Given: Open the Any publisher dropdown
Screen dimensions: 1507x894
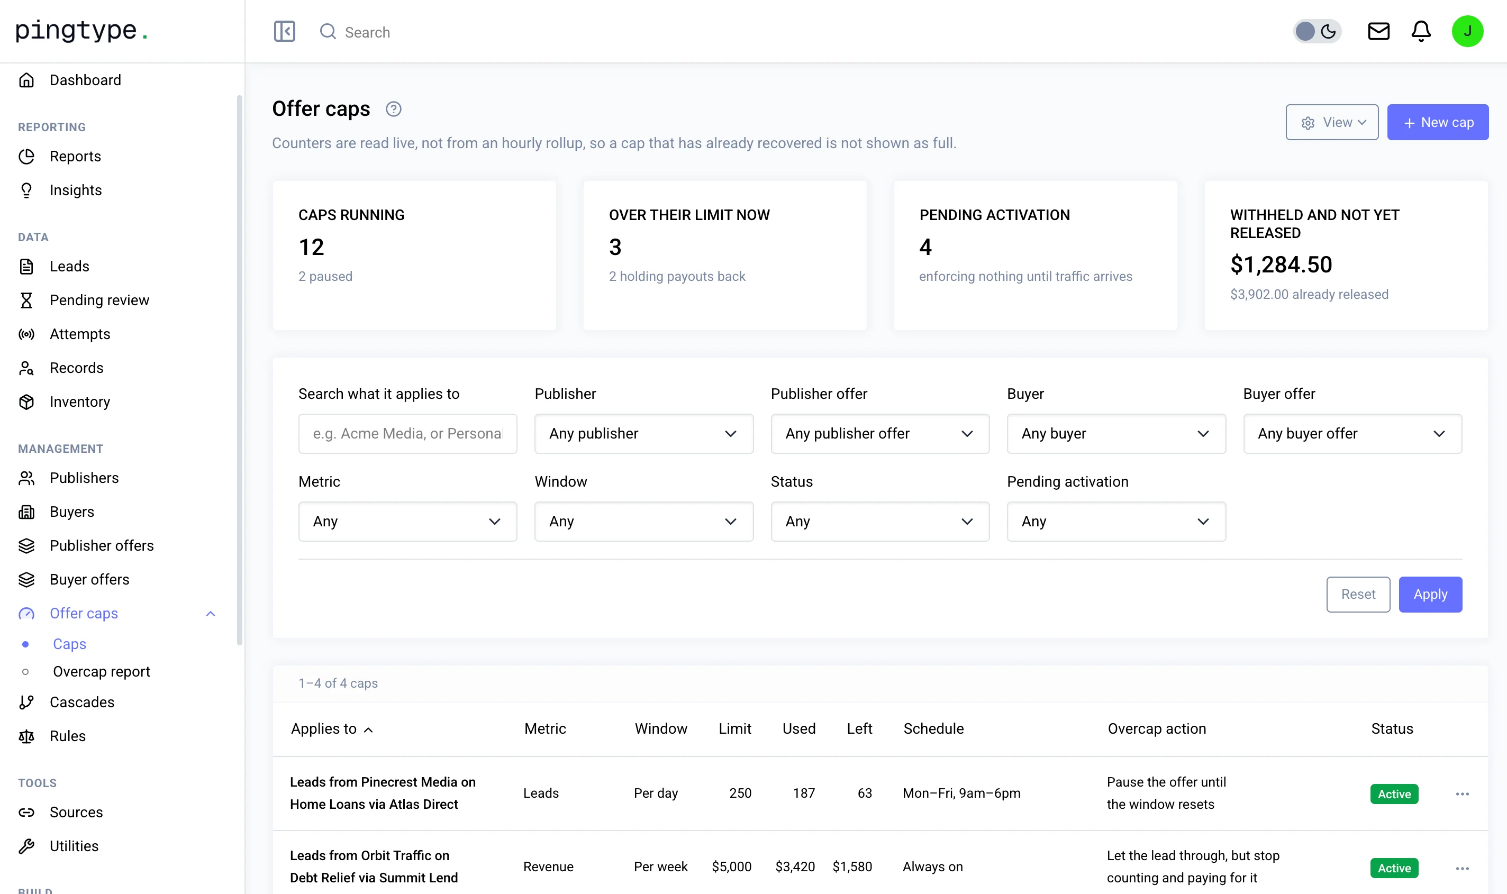Looking at the screenshot, I should pyautogui.click(x=643, y=434).
